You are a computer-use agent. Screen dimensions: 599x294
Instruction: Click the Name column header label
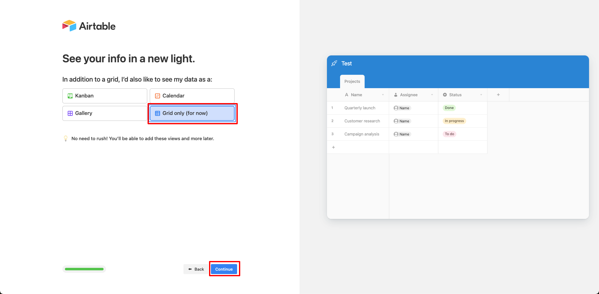point(356,95)
